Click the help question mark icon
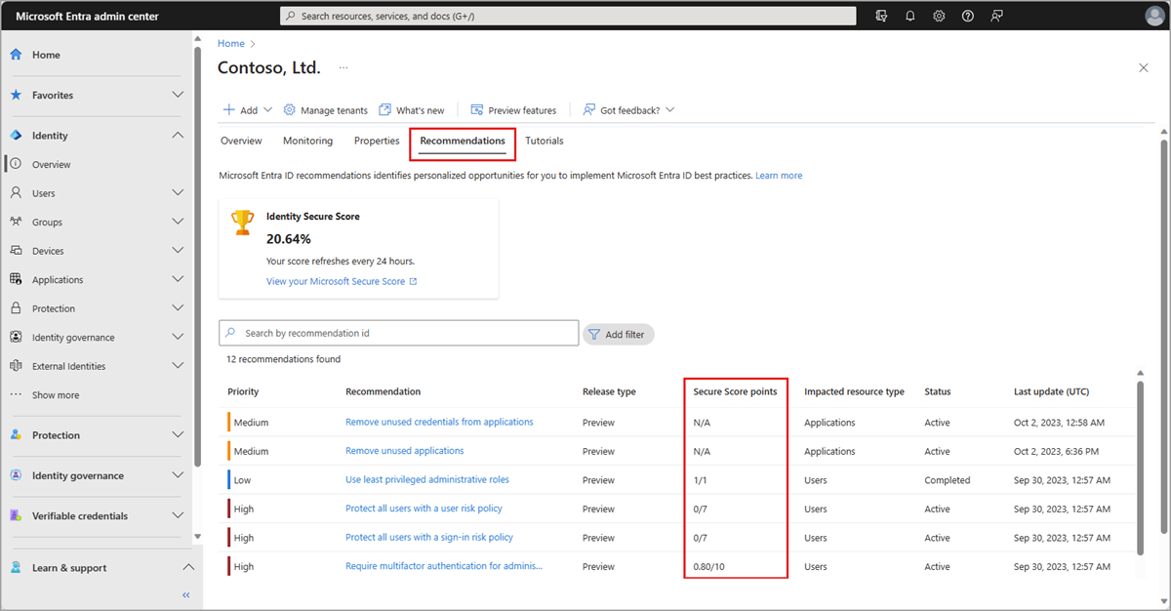This screenshot has width=1171, height=611. click(x=967, y=17)
